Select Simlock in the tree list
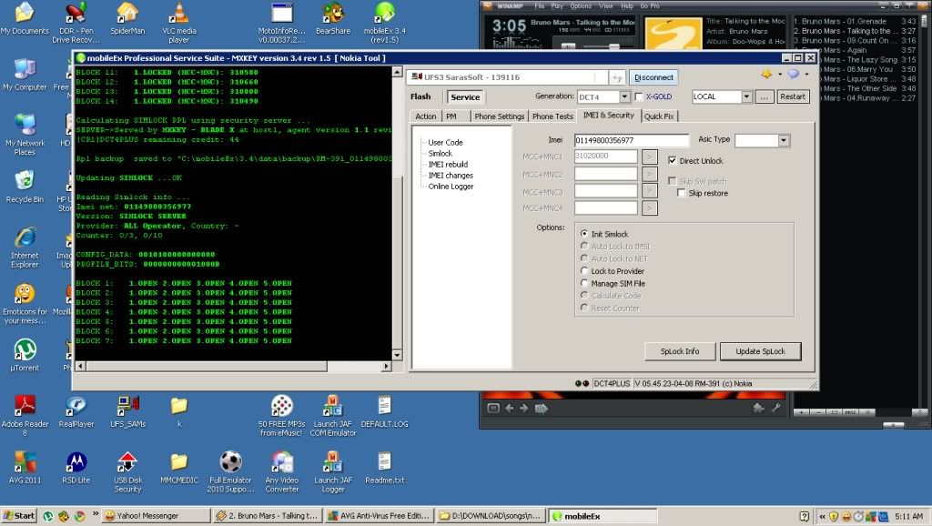 [x=441, y=154]
